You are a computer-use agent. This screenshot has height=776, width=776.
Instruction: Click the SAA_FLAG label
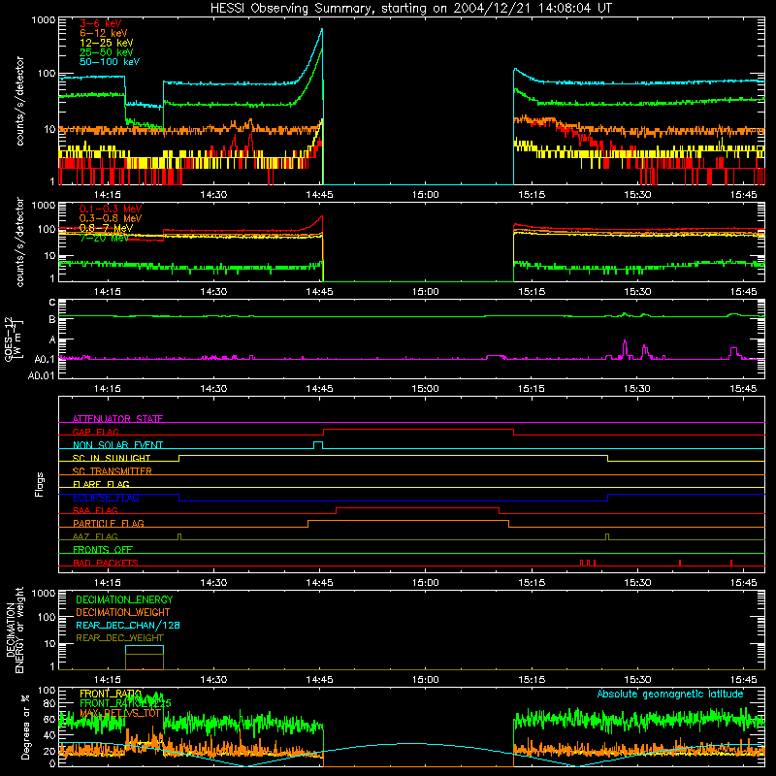[95, 510]
